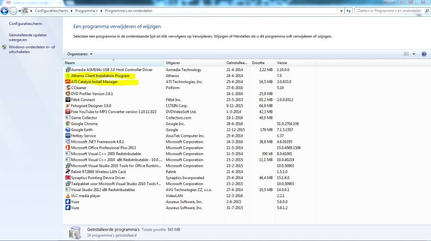Select the Google Earth globe icon

click(x=68, y=130)
